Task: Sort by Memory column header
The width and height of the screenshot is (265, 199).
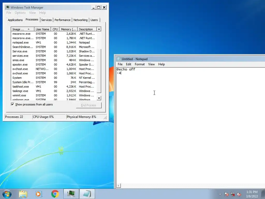Action: click(68, 29)
